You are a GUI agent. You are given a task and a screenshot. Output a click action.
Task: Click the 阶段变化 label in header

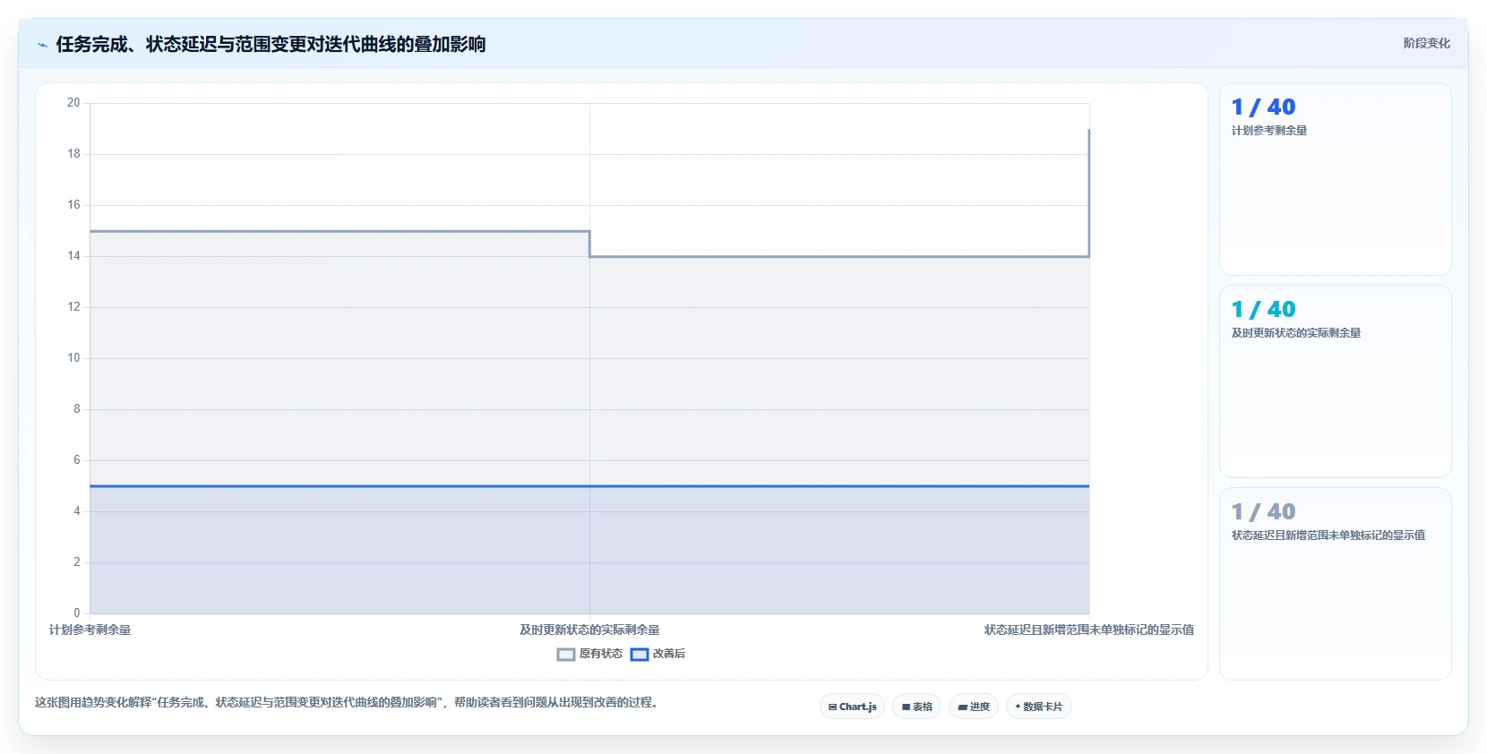(1426, 43)
